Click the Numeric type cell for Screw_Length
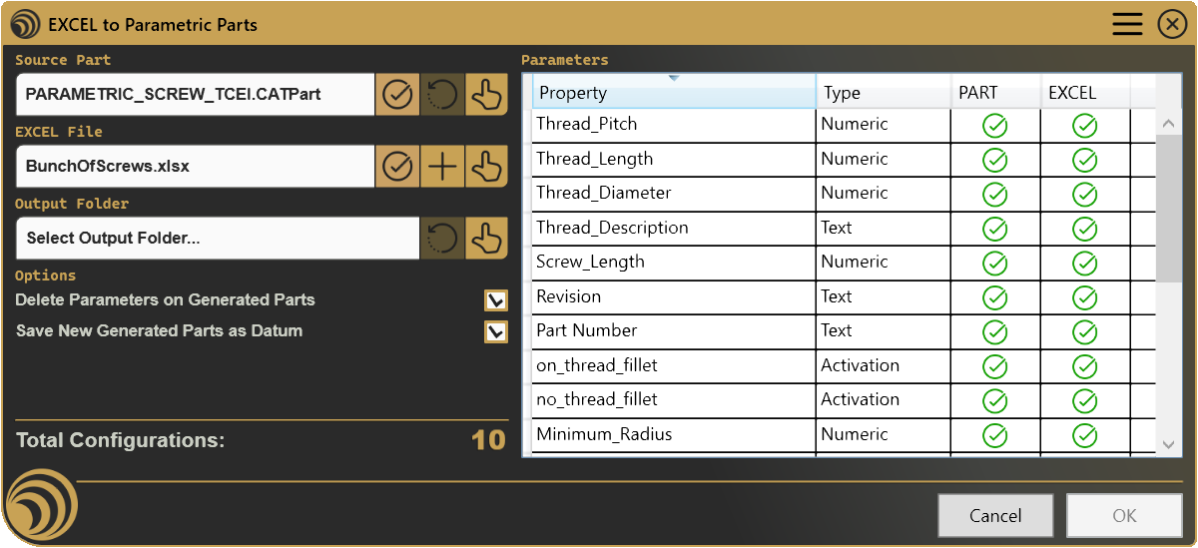Viewport: 1198px width, 548px height. pyautogui.click(x=884, y=263)
